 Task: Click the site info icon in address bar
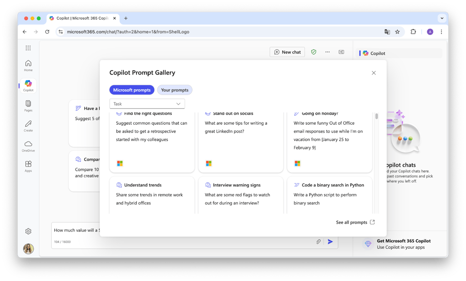(61, 32)
